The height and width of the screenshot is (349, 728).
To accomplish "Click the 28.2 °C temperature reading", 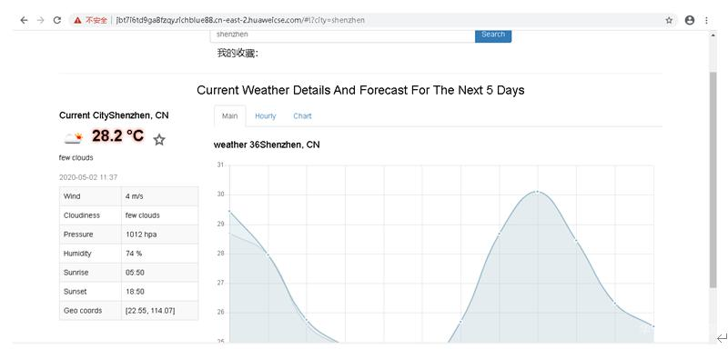I will tap(118, 136).
